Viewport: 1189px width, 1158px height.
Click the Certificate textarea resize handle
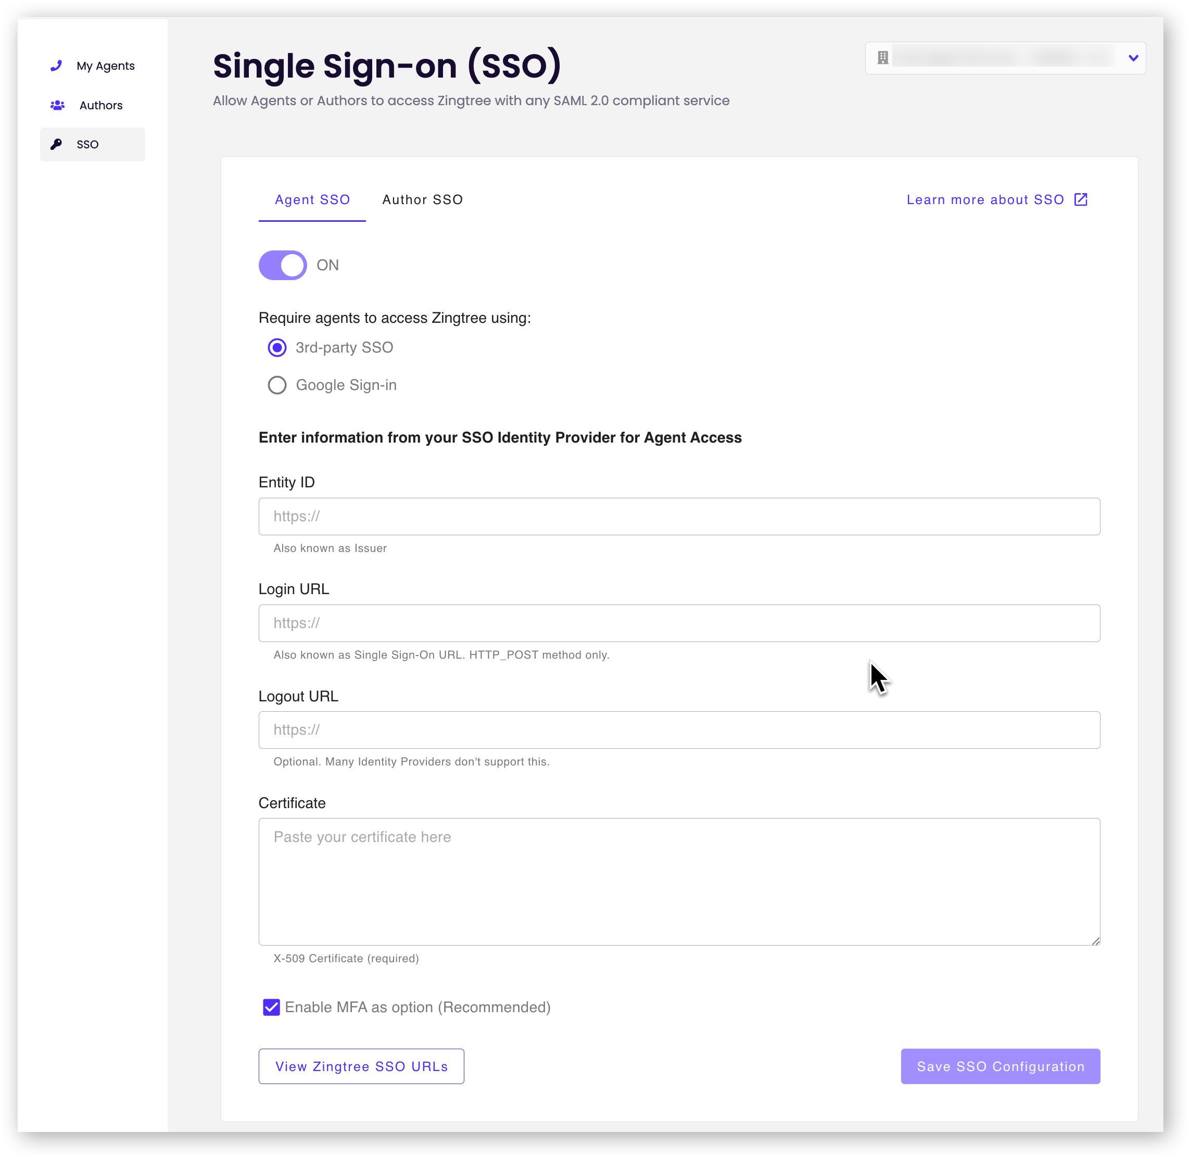click(1095, 941)
